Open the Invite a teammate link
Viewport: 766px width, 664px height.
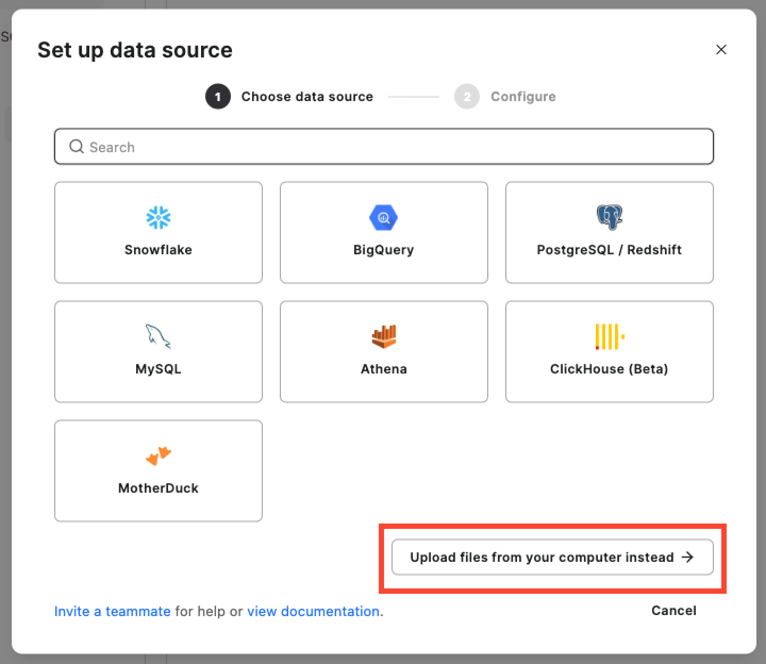[x=112, y=611]
